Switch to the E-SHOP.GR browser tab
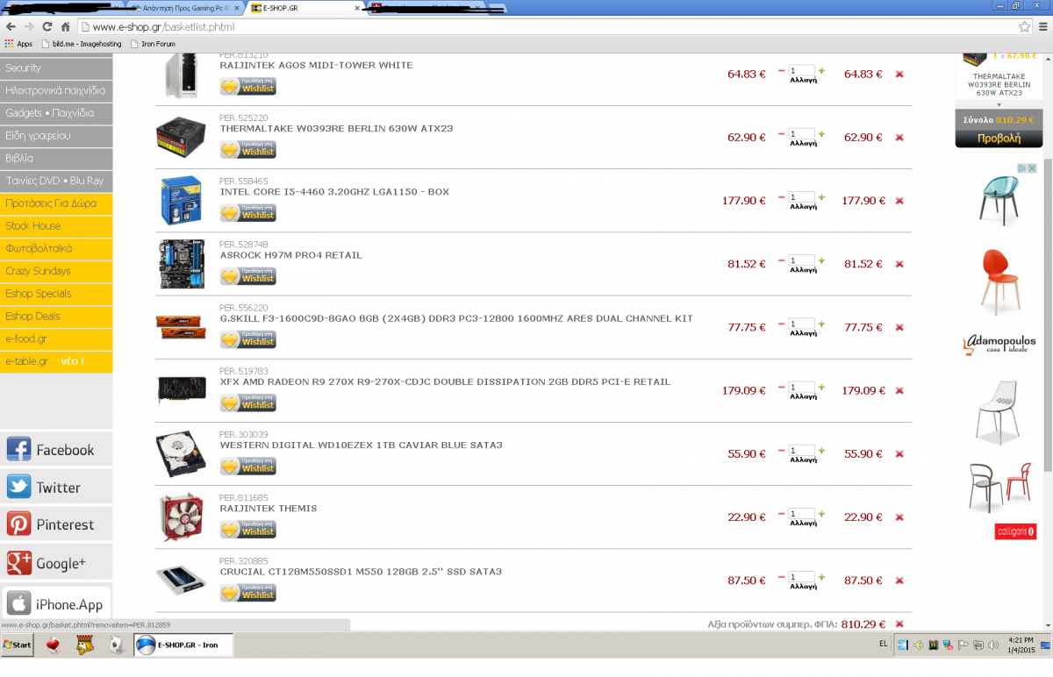Viewport: 1053px width, 677px height. click(303, 8)
